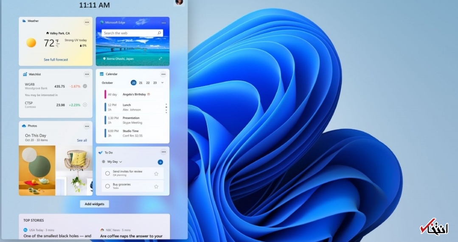Image resolution: width=458 pixels, height=242 pixels.
Task: Click the add task plus button
Action: click(160, 162)
